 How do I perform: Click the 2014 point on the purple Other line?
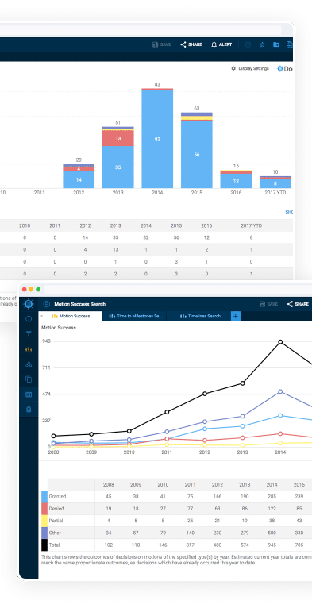click(x=280, y=391)
